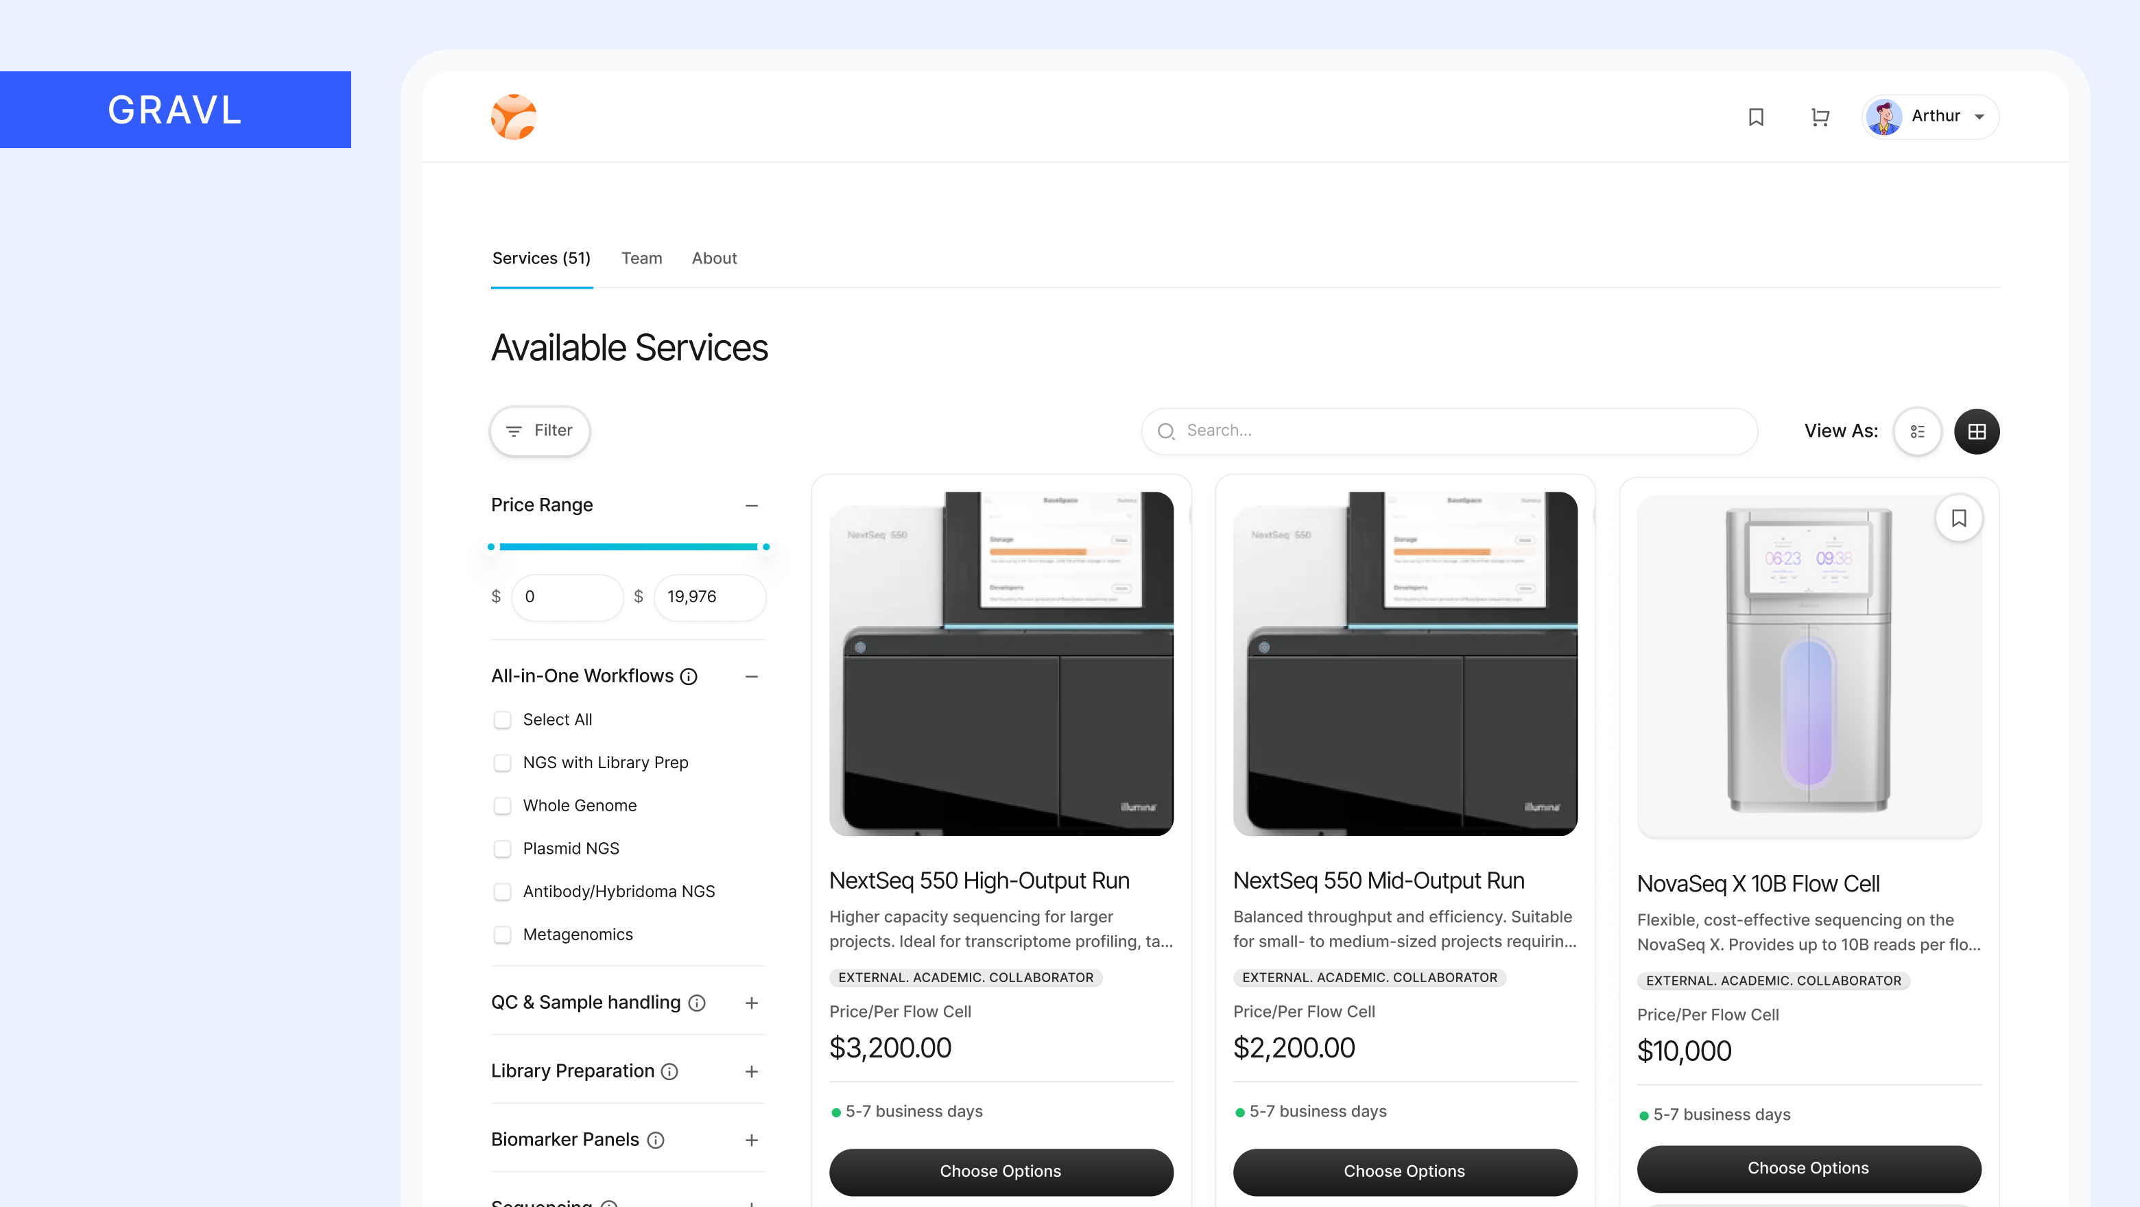Click the minimum price field
Image resolution: width=2140 pixels, height=1207 pixels.
[567, 597]
